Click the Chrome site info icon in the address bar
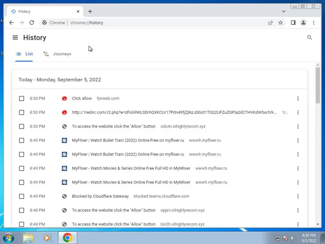The width and height of the screenshot is (325, 244). (x=44, y=23)
